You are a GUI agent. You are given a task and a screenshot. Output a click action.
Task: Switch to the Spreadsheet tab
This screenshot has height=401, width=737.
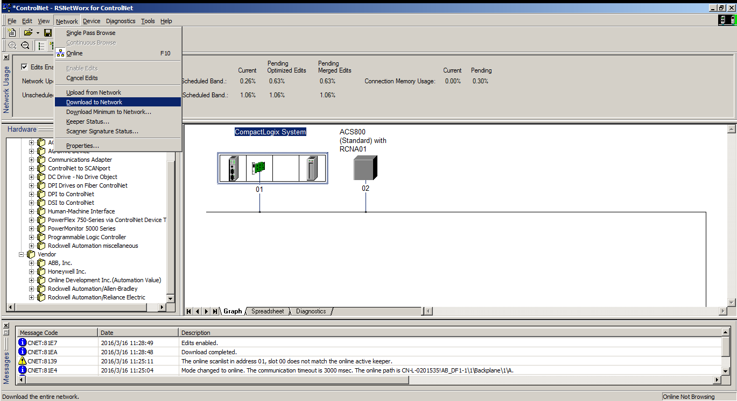[x=268, y=311]
